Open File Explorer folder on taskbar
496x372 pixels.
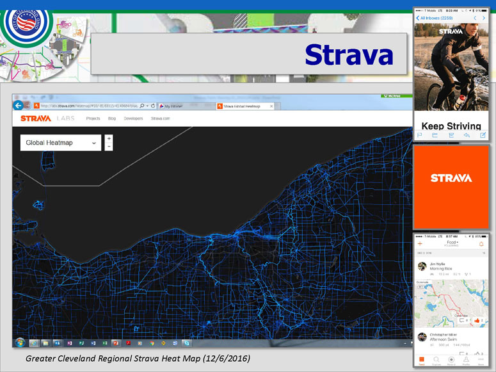coord(45,343)
